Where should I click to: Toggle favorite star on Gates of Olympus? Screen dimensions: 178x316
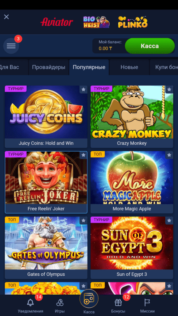click(83, 220)
